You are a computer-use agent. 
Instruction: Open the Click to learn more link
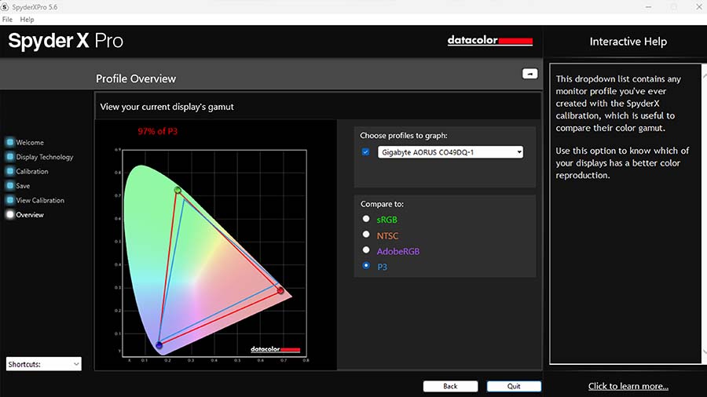[628, 386]
